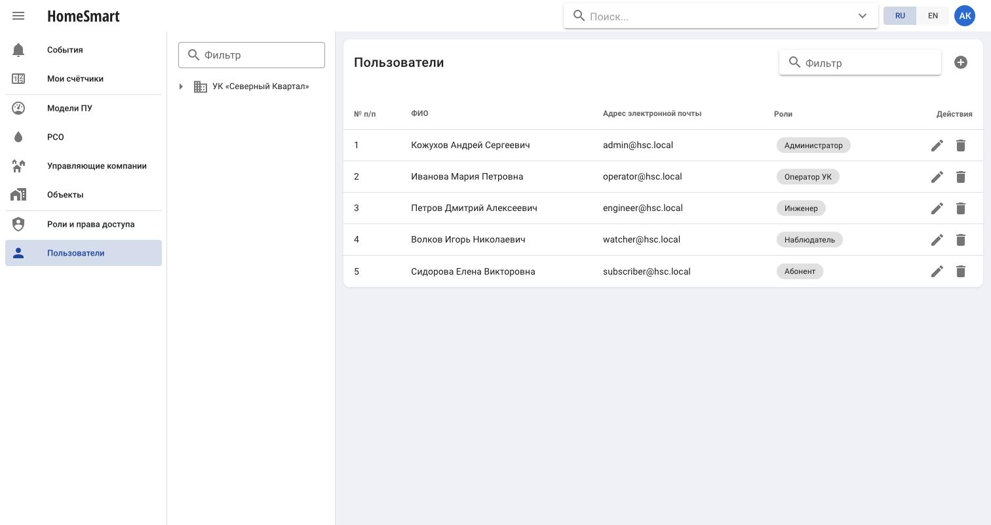Image resolution: width=991 pixels, height=525 pixels.
Task: Click the HomeSmart logo title
Action: pyautogui.click(x=83, y=16)
